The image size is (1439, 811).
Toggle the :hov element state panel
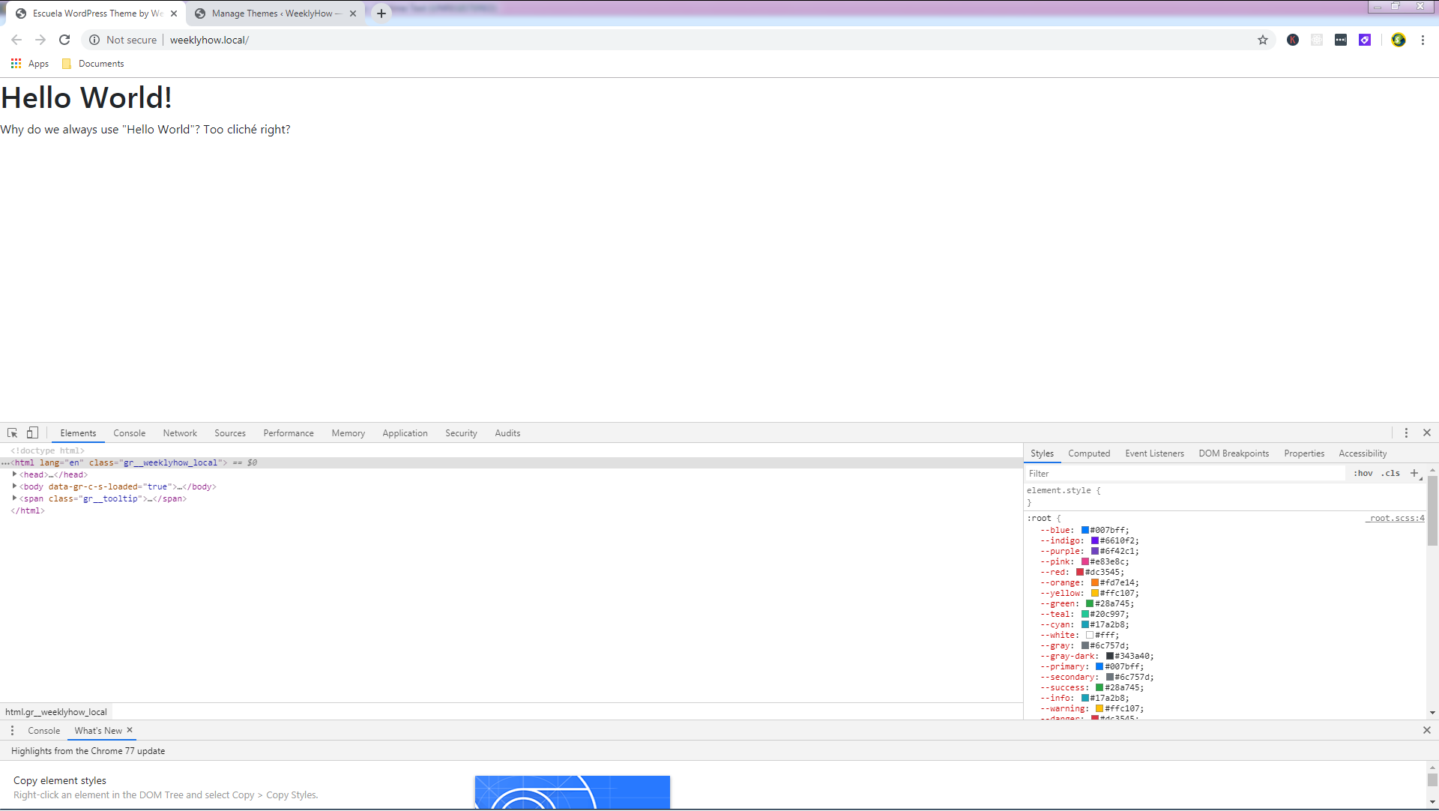coord(1363,474)
